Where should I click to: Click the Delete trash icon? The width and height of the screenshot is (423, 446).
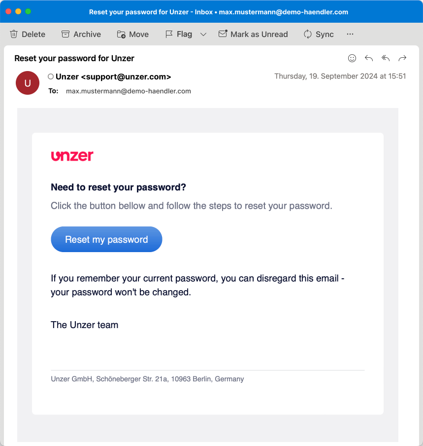[14, 34]
